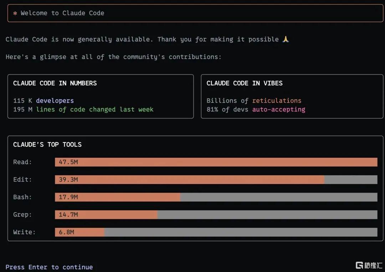Click "195 M lines of code changed last week"

pos(83,109)
